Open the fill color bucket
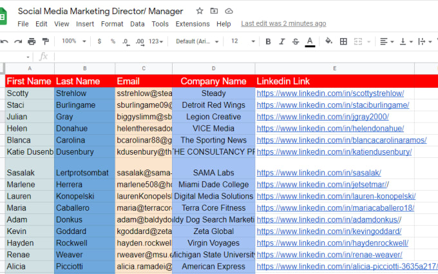 328,41
